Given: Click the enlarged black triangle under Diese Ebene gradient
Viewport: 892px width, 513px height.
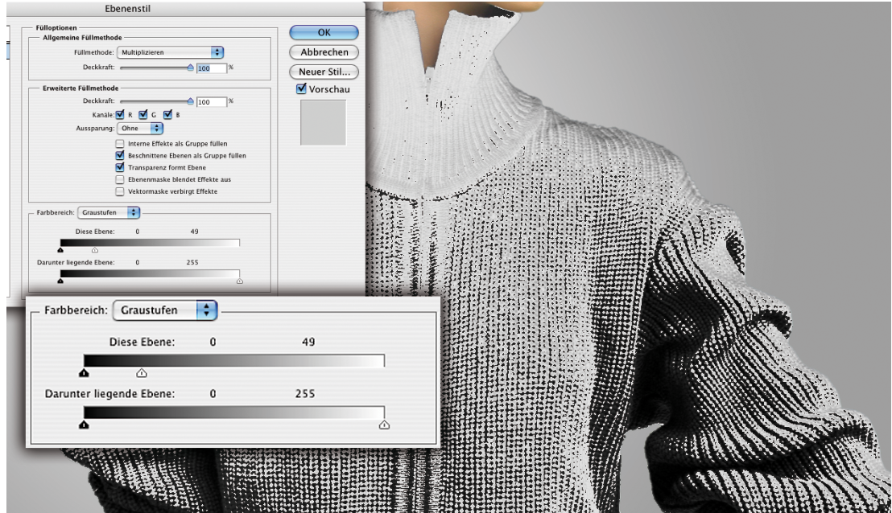Looking at the screenshot, I should (x=85, y=373).
